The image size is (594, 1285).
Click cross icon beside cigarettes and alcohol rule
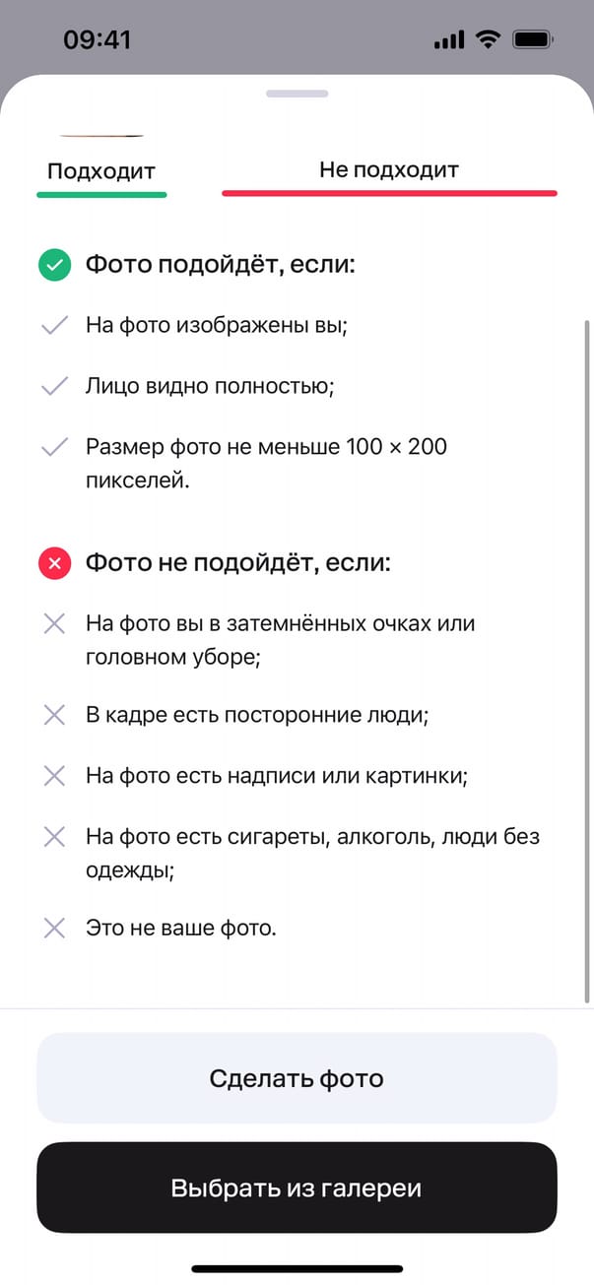54,837
